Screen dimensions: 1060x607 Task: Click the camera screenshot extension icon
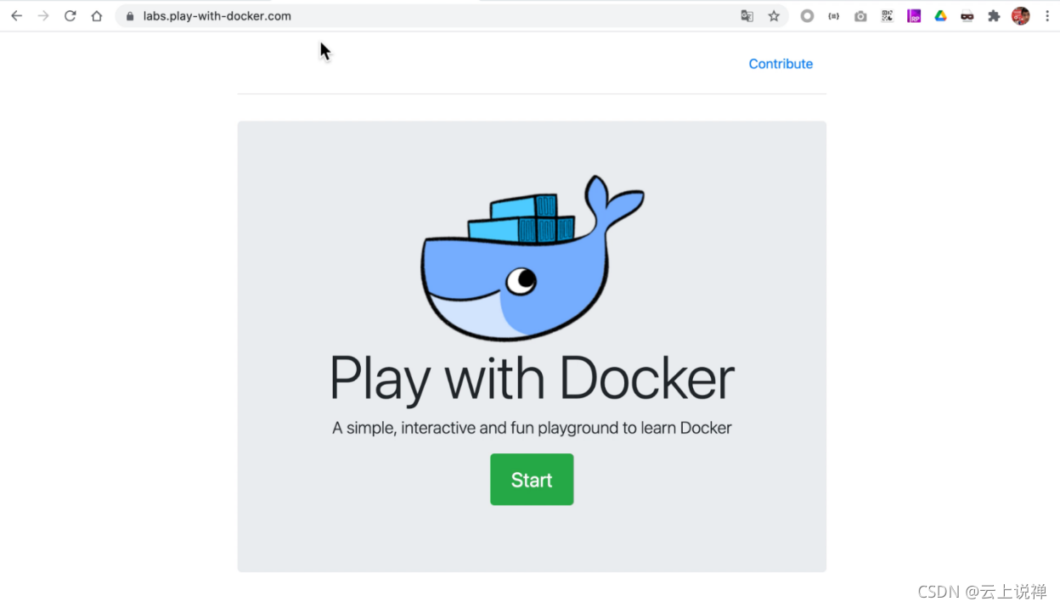860,15
